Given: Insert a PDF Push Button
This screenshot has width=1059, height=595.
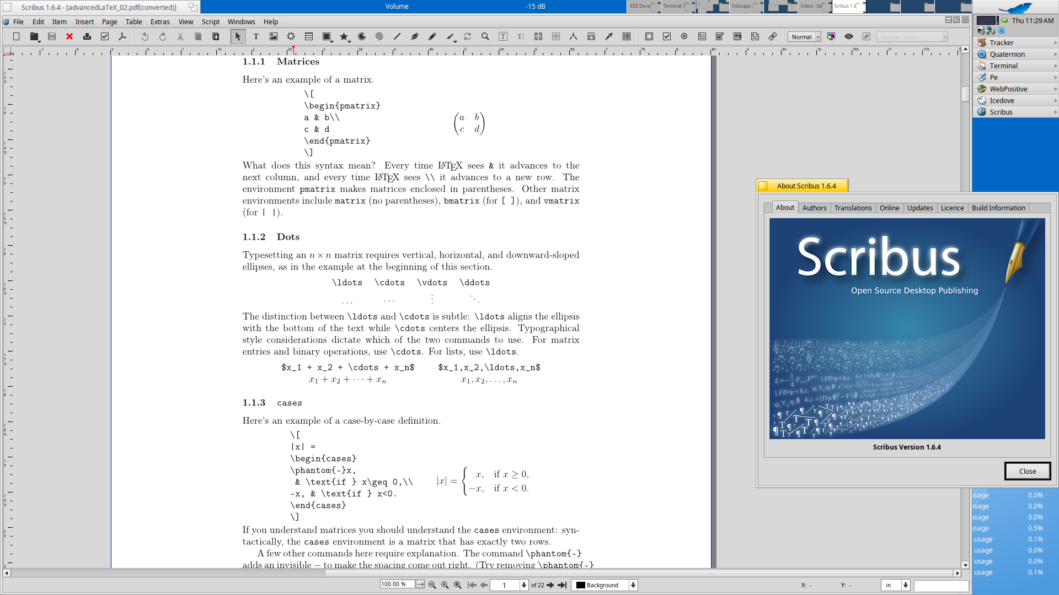Looking at the screenshot, I should point(649,36).
